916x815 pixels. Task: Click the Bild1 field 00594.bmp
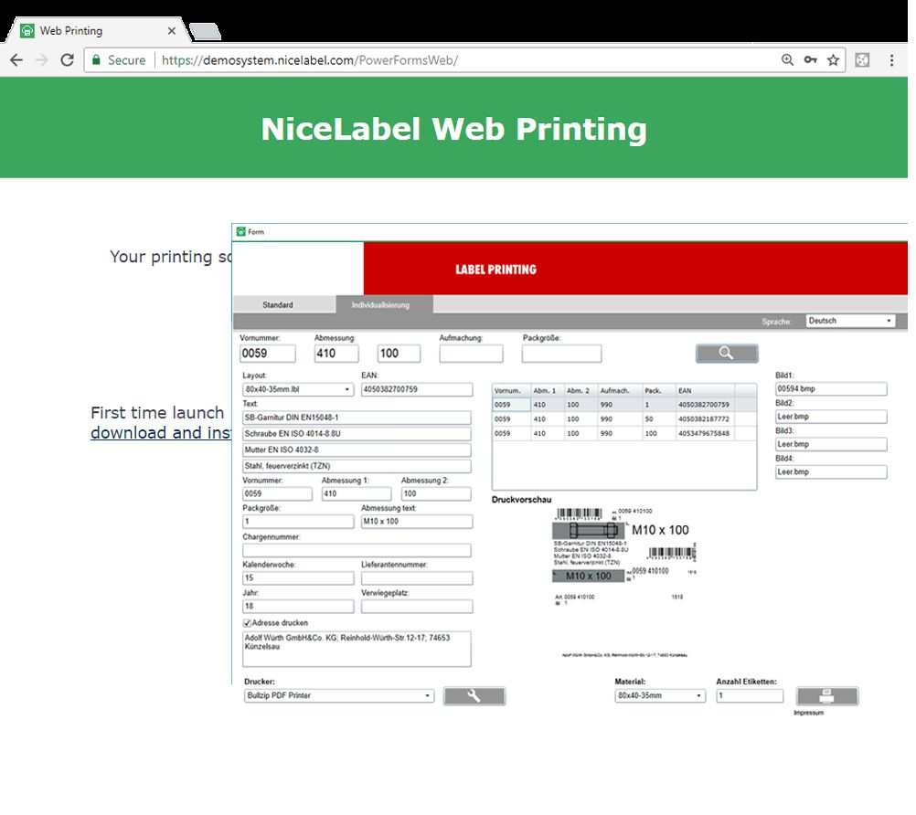pyautogui.click(x=831, y=389)
